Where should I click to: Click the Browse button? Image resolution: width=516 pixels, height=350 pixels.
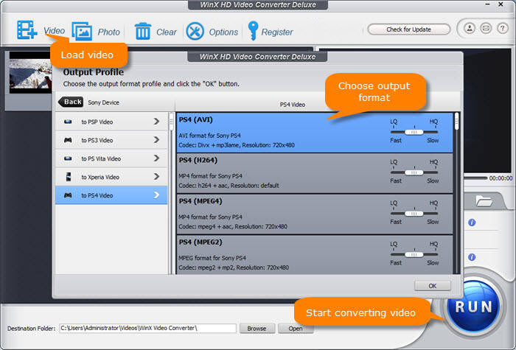[x=257, y=329]
